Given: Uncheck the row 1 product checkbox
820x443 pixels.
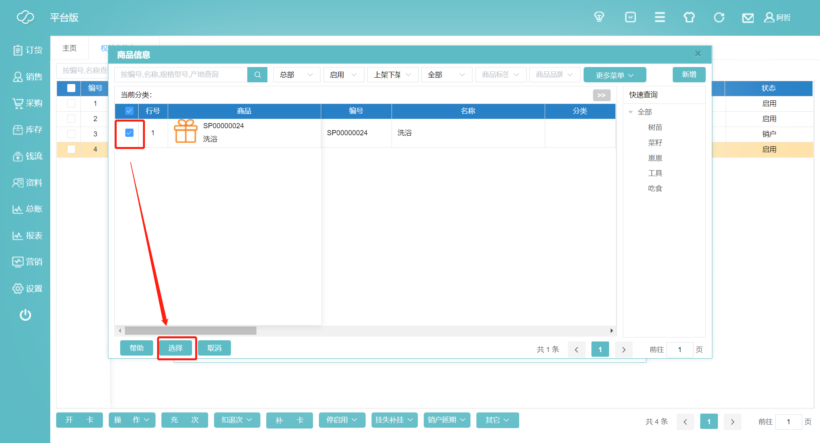Looking at the screenshot, I should coord(129,133).
